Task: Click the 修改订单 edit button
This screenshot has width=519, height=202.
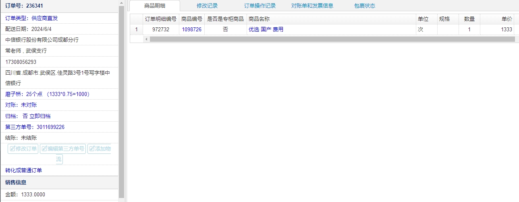Action: [x=23, y=149]
